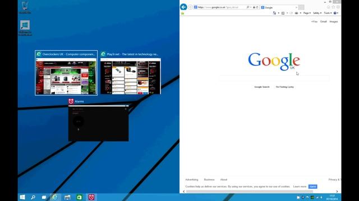Click the blue Got it cookie button
This screenshot has height=201, width=359.
coord(313,186)
